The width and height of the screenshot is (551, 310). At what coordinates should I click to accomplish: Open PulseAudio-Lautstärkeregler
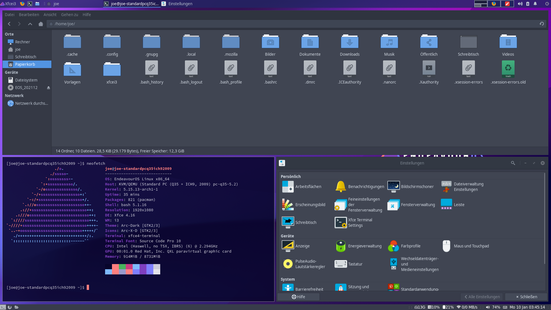304,264
